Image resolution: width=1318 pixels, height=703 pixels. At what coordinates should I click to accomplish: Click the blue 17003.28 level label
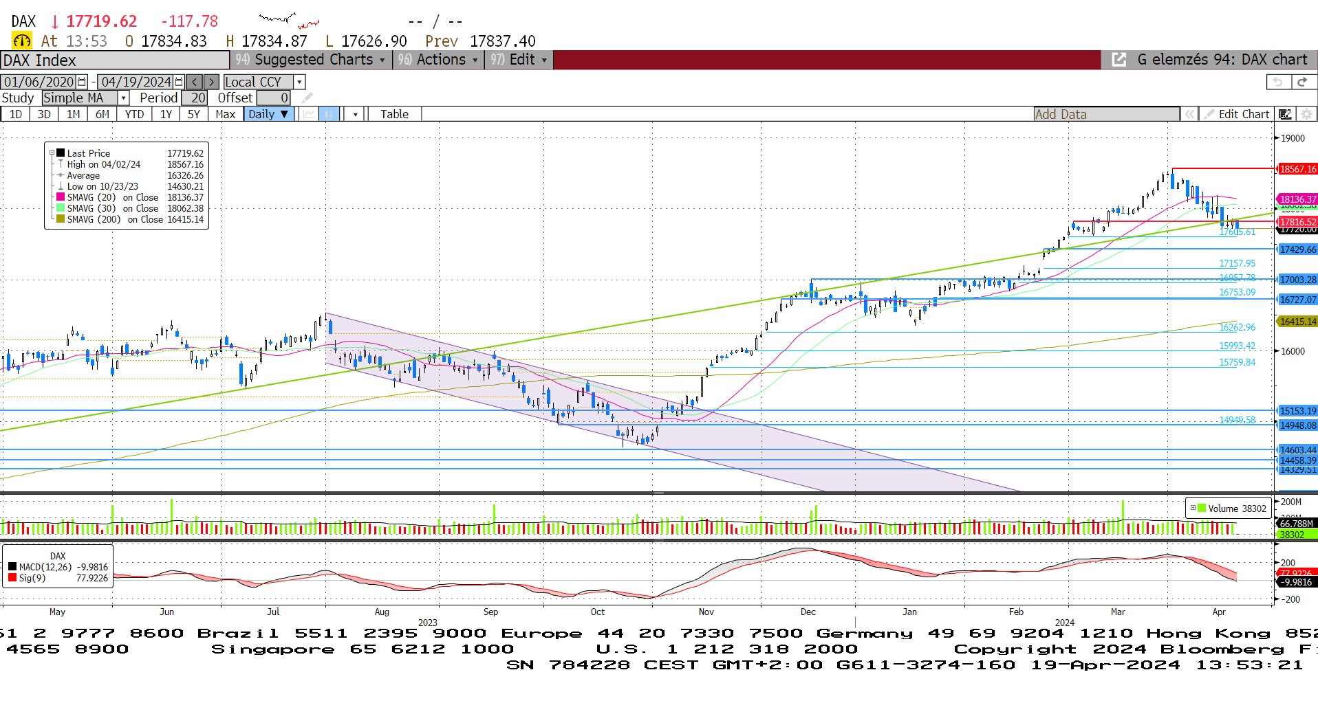pyautogui.click(x=1297, y=280)
